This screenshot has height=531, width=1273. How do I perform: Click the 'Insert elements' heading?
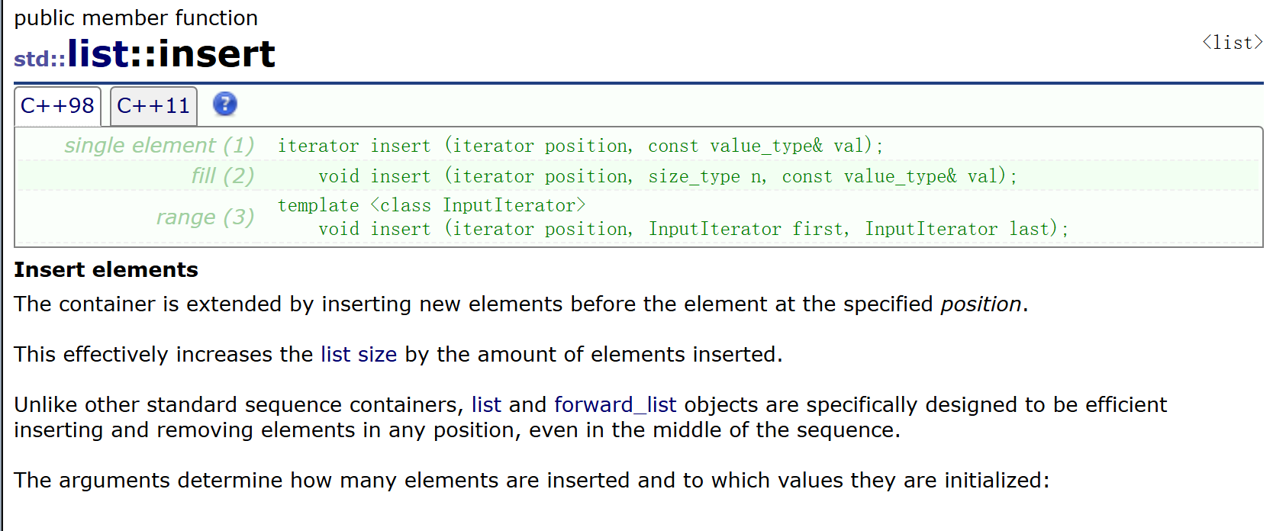[x=106, y=270]
